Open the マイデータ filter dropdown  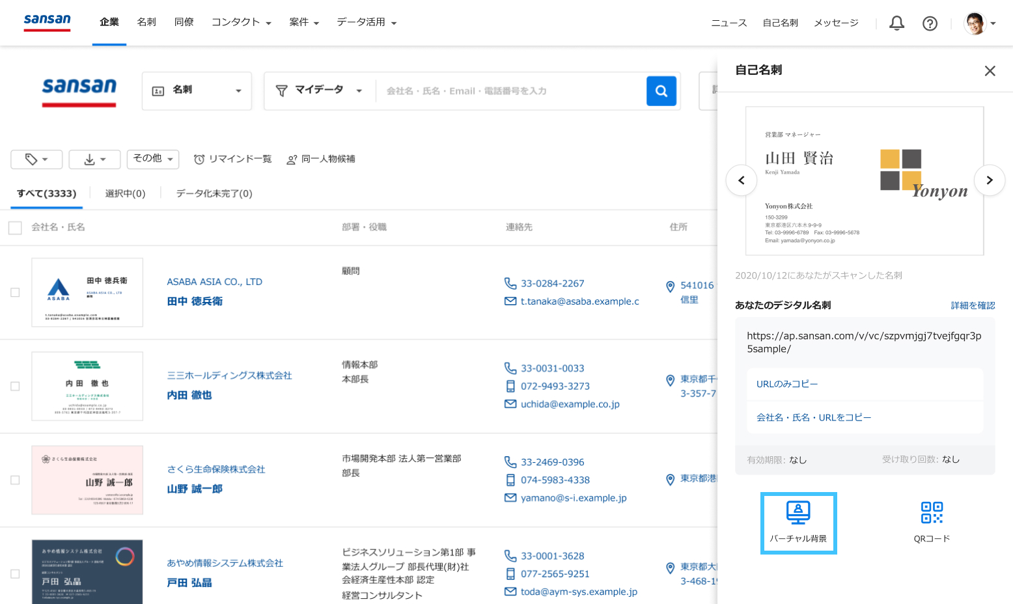(x=319, y=91)
